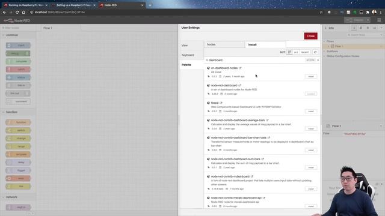Screen dimensions: 385x216
Task: Reload the page with the refresh icon
Action: [17, 12]
